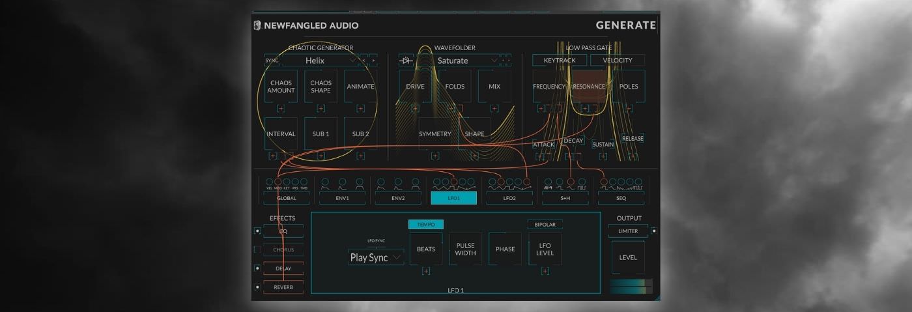Click the plus modulation slot under Chaos Shape
This screenshot has height=312, width=912.
[x=321, y=108]
